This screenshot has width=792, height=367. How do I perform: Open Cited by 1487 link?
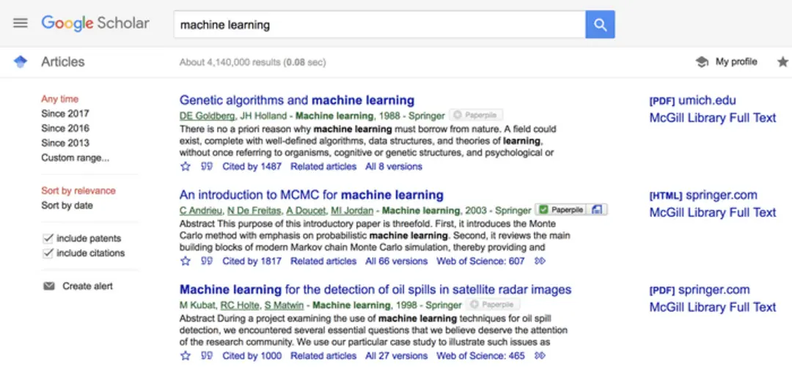[252, 166]
